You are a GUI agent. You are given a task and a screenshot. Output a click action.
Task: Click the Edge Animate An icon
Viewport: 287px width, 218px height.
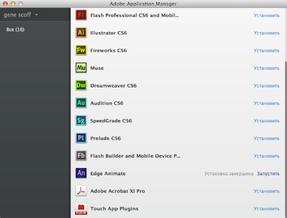tap(81, 173)
